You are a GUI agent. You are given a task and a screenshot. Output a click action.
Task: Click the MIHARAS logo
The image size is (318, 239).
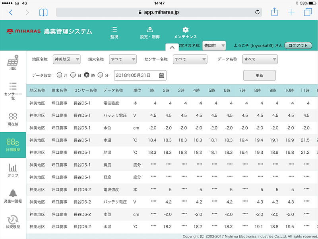click(23, 31)
